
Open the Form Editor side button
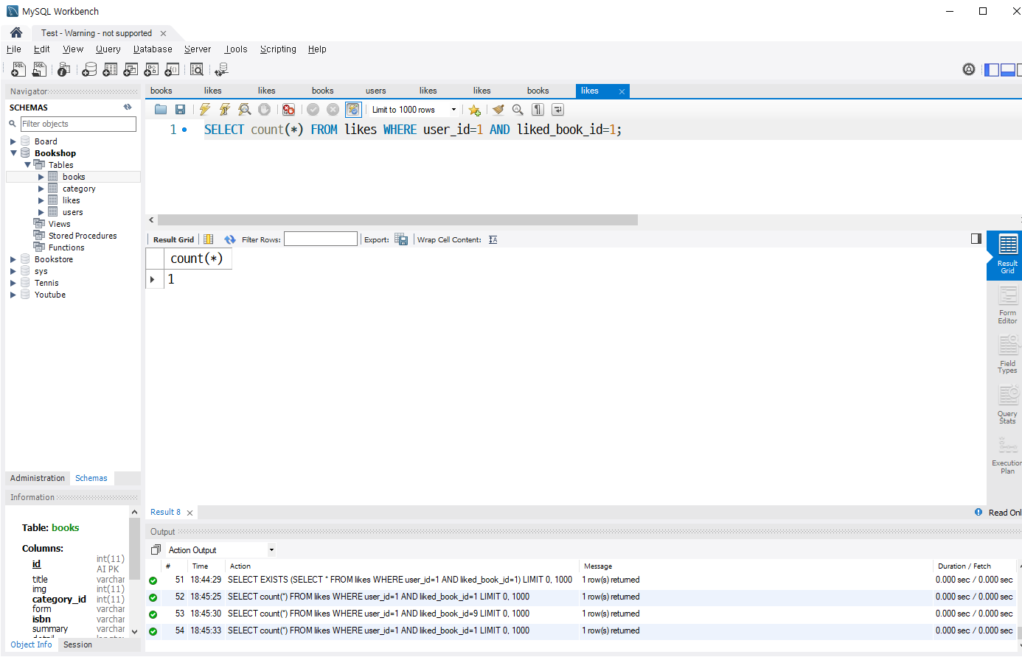pyautogui.click(x=1007, y=305)
